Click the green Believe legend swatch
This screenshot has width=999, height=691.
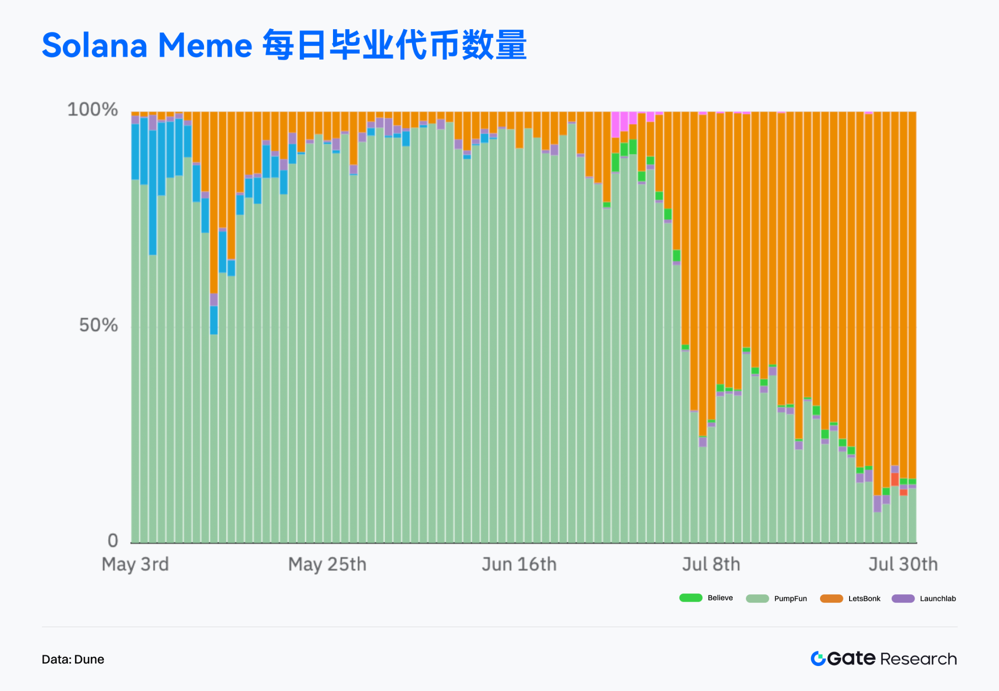point(691,598)
